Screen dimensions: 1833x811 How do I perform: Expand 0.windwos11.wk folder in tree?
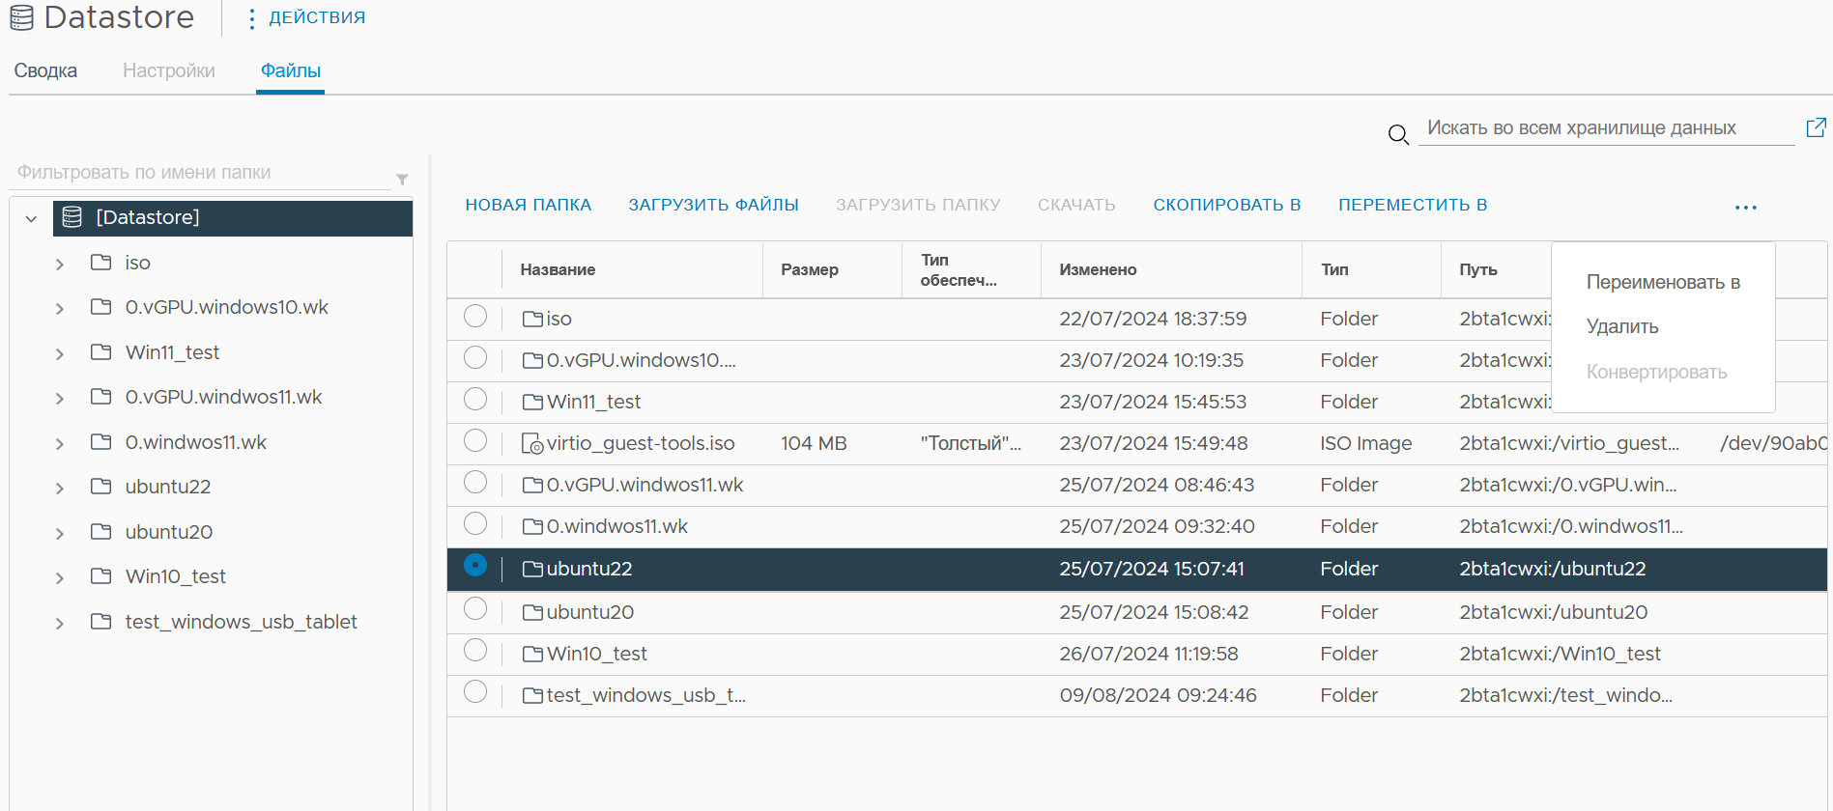tap(60, 443)
